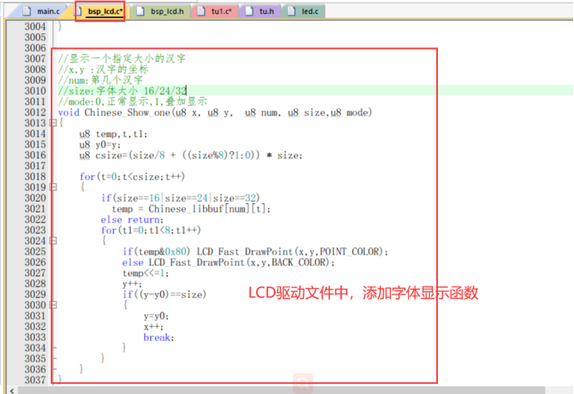Collapse the function body at line 3013
574x394 pixels.
pyautogui.click(x=53, y=123)
